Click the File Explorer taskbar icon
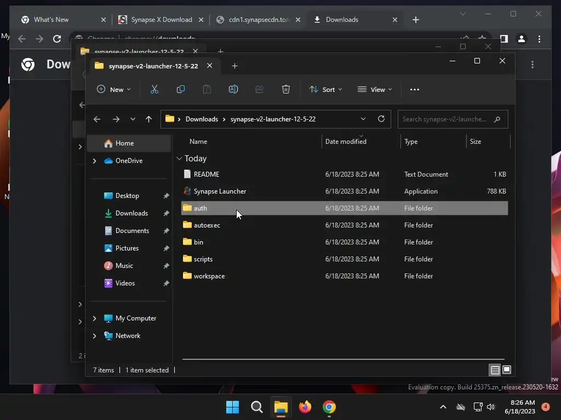 pyautogui.click(x=281, y=407)
